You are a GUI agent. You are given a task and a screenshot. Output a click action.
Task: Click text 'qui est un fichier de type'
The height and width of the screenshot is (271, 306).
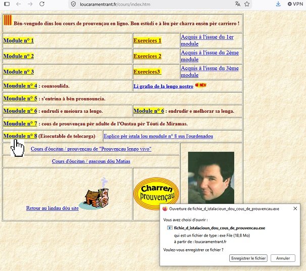196,236
